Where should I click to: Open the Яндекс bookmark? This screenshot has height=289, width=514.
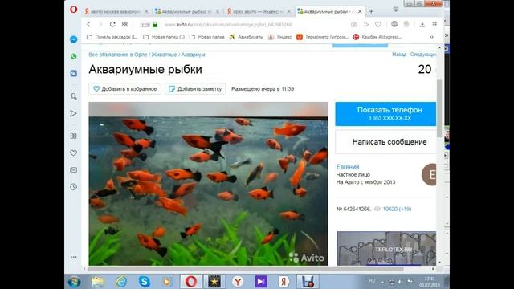pos(280,37)
